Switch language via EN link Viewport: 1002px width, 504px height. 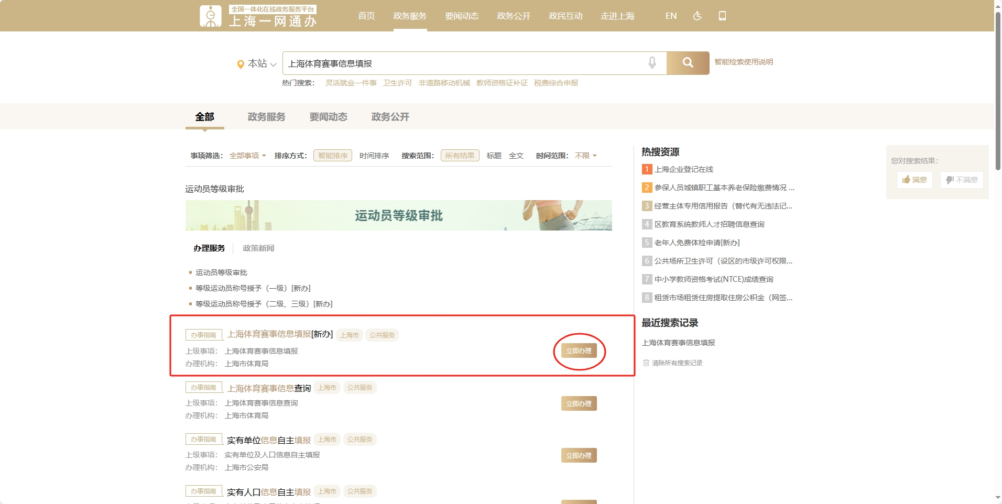671,16
